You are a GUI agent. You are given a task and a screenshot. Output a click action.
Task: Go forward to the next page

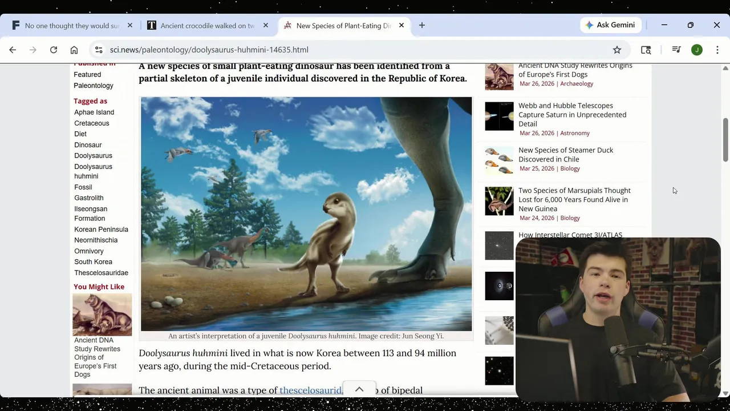tap(33, 50)
